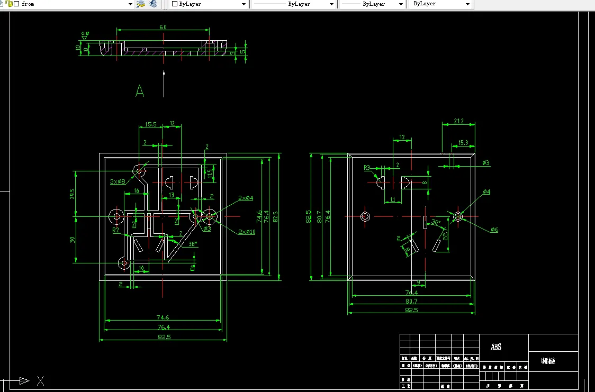Screen dimensions: 595x392
Task: Select the '2xø4' hole callout
Action: 246,198
